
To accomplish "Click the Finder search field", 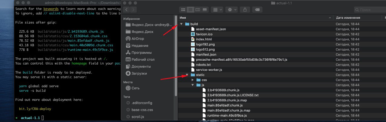I will coord(370,10).
